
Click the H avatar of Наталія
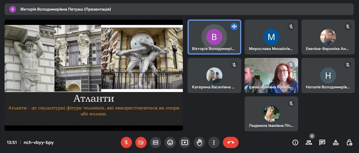coord(328,75)
